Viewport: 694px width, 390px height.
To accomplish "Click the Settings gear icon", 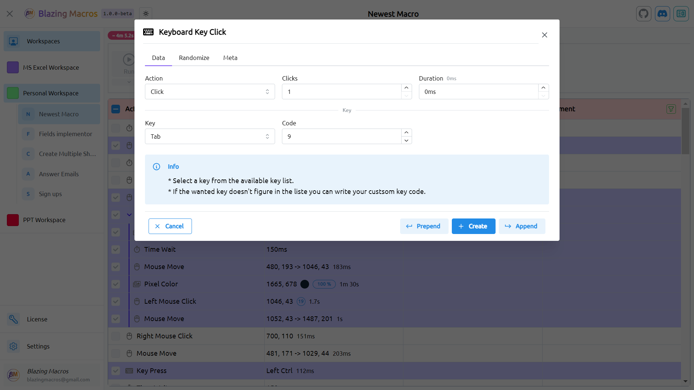I will coord(13,346).
